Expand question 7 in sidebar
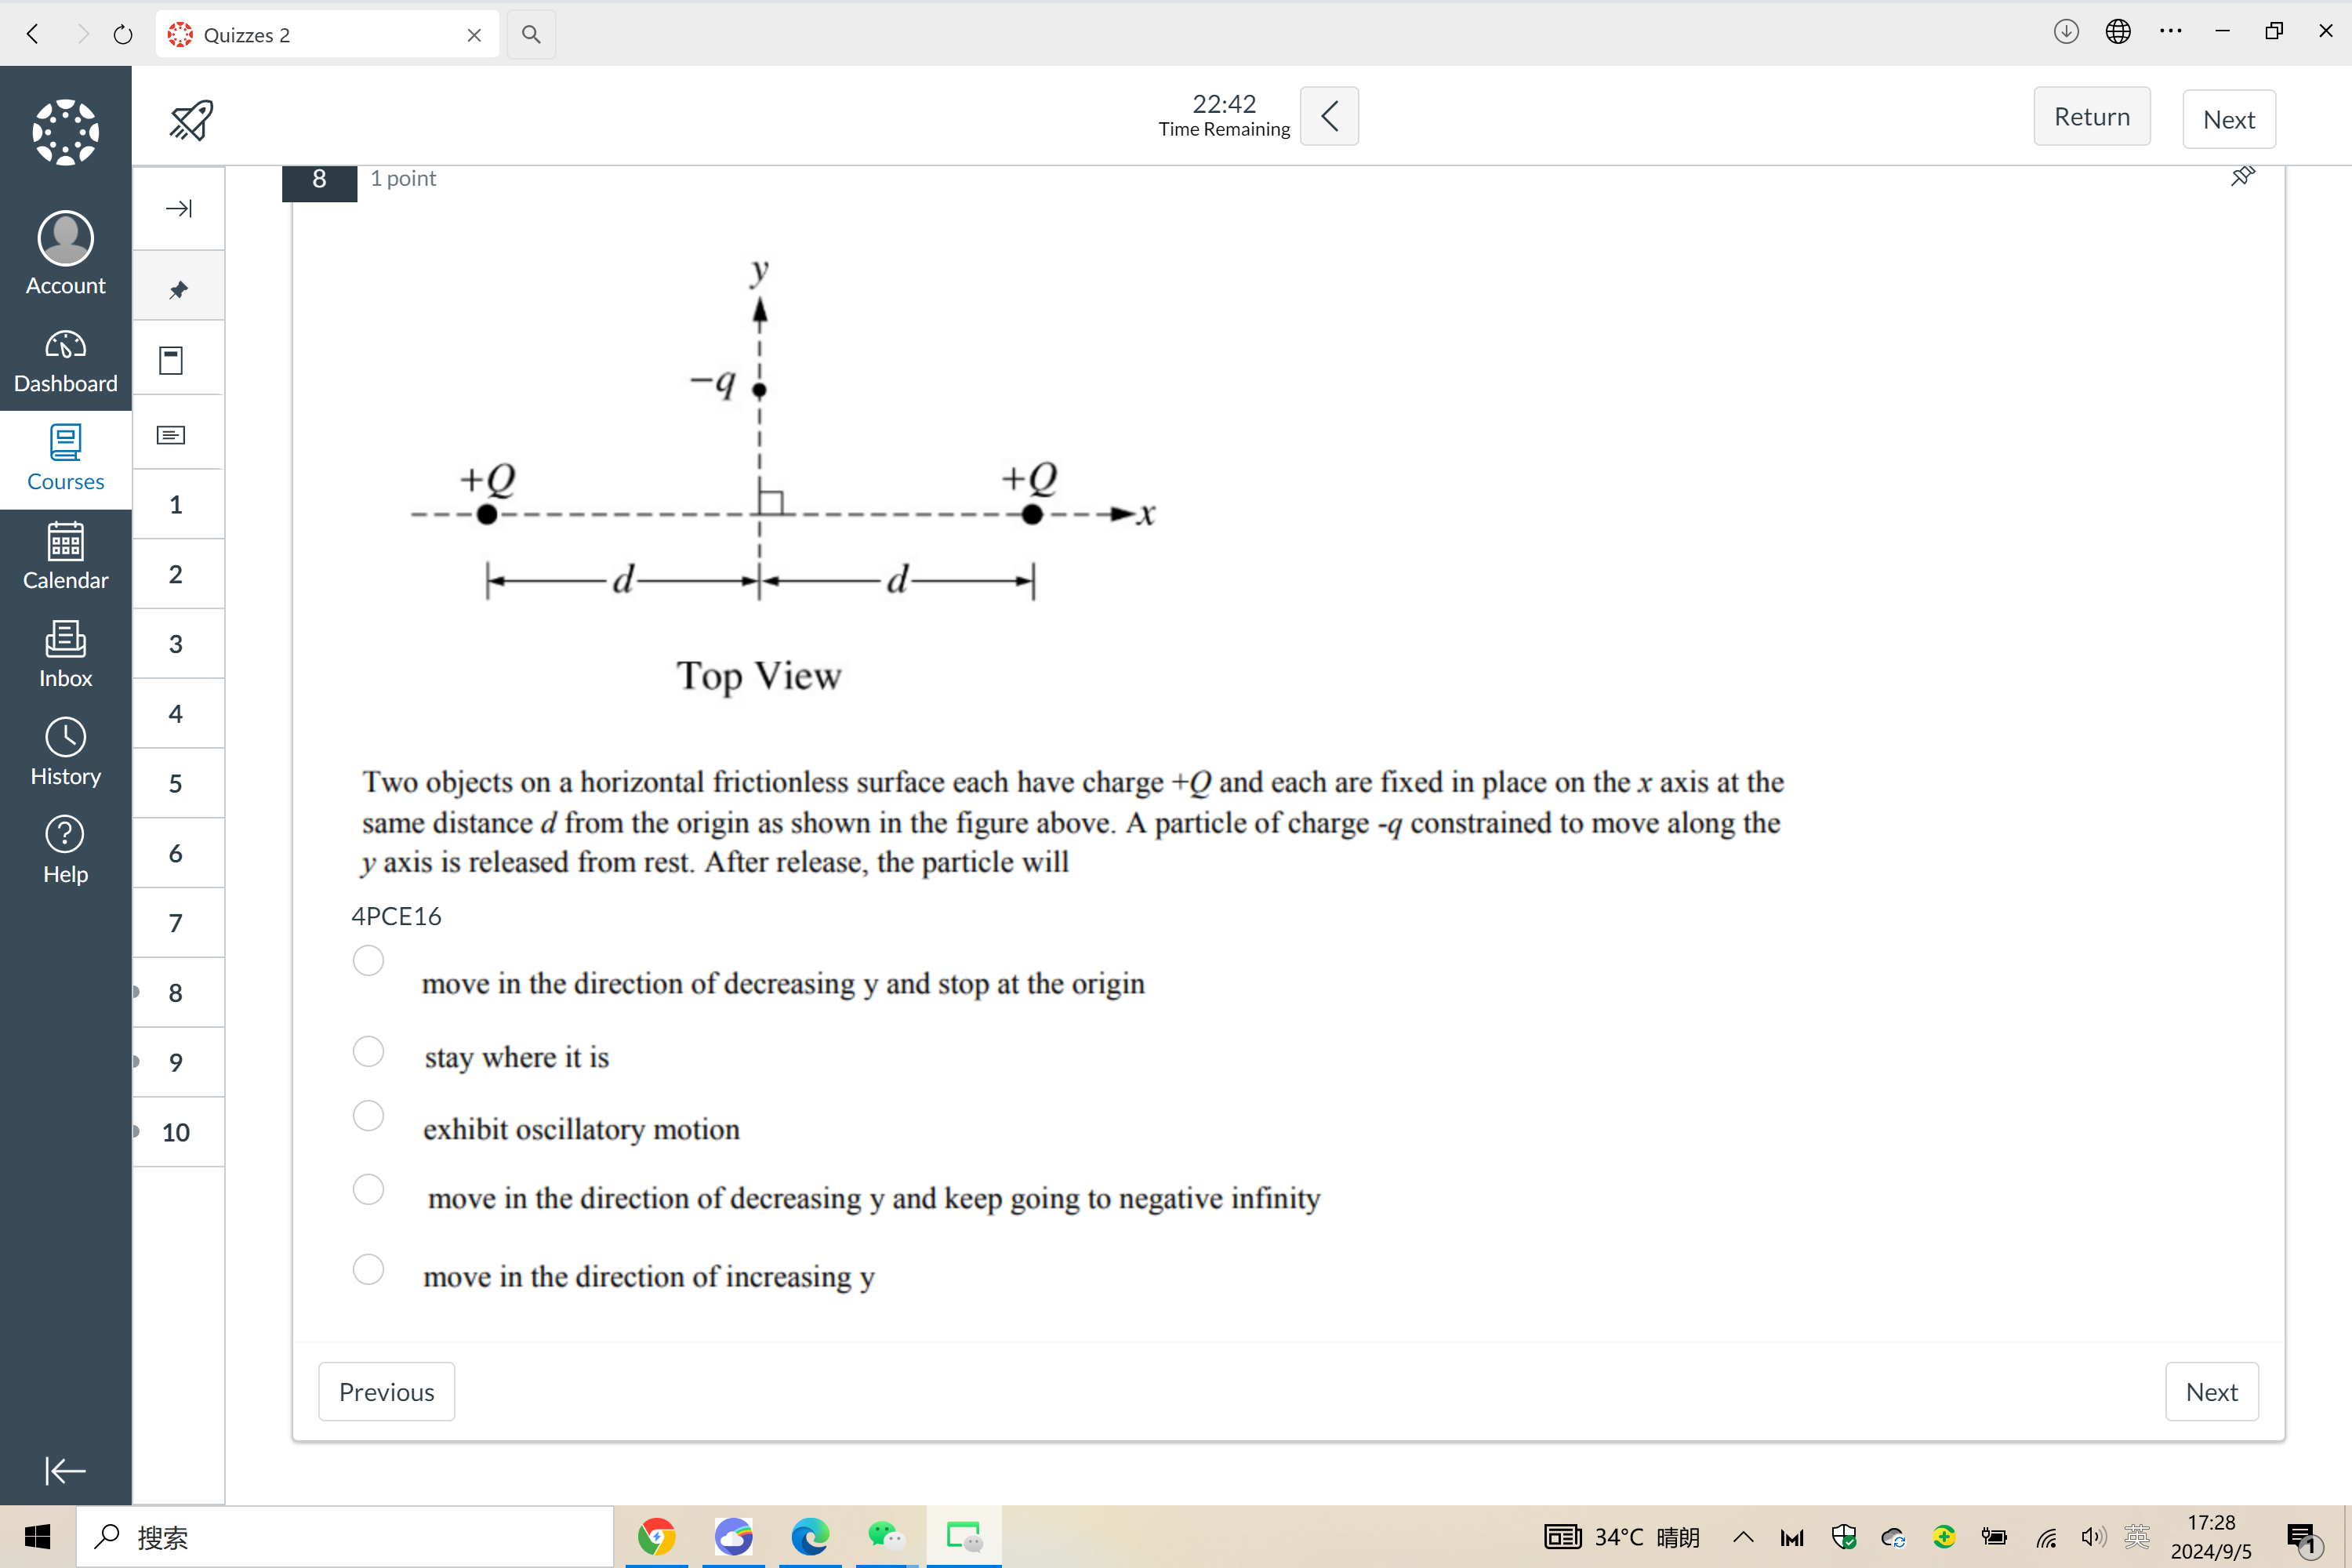 tap(173, 922)
